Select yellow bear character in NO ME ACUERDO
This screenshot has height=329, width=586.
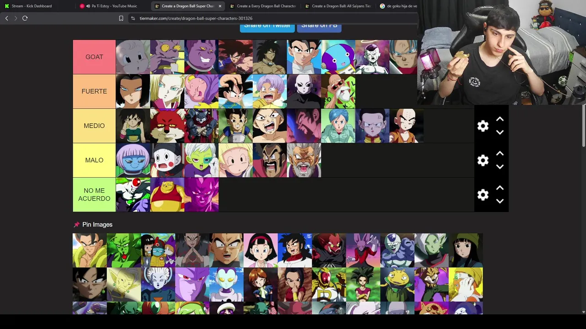click(x=167, y=195)
